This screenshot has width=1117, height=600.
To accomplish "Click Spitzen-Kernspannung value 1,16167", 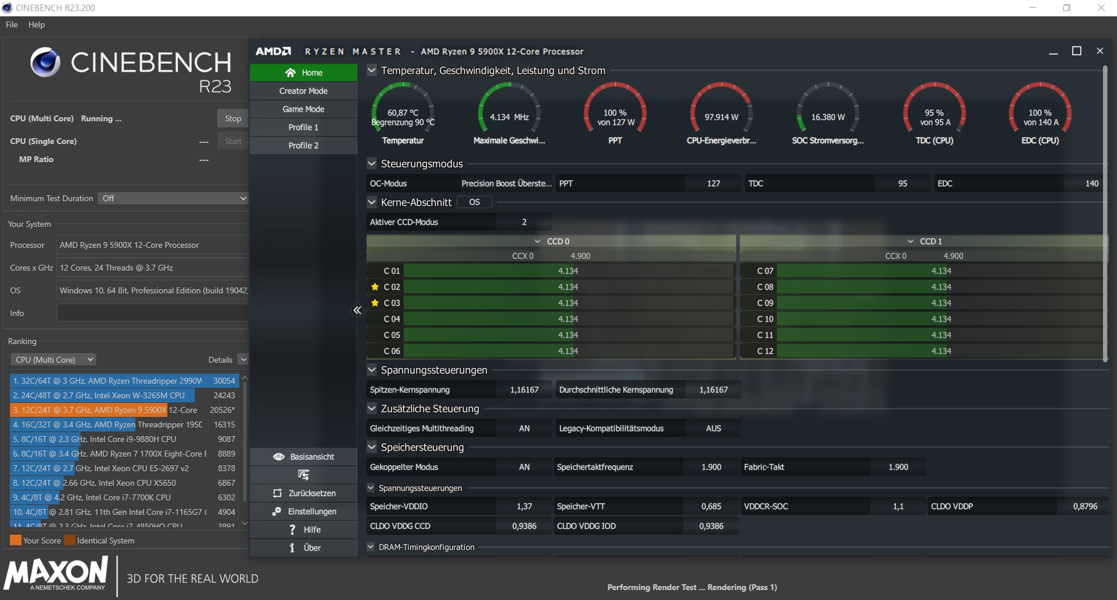I will pos(524,390).
